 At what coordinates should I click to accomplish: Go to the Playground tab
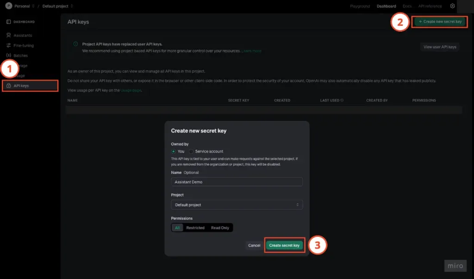(x=360, y=6)
